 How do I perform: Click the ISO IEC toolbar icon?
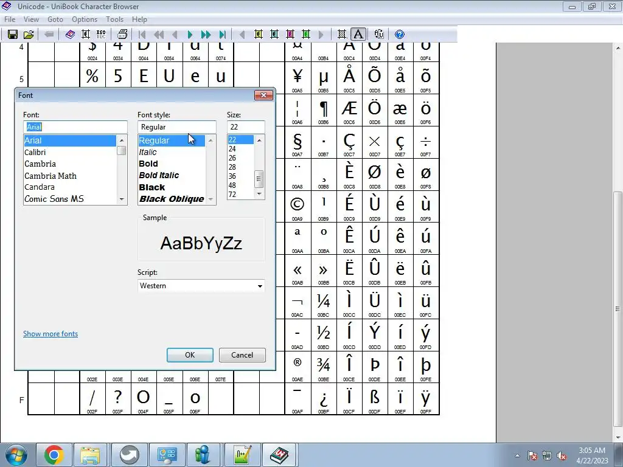102,34
